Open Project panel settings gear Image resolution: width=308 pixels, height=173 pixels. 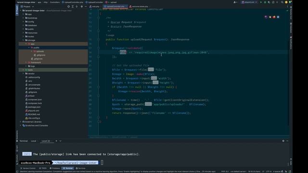pyautogui.click(x=82, y=6)
